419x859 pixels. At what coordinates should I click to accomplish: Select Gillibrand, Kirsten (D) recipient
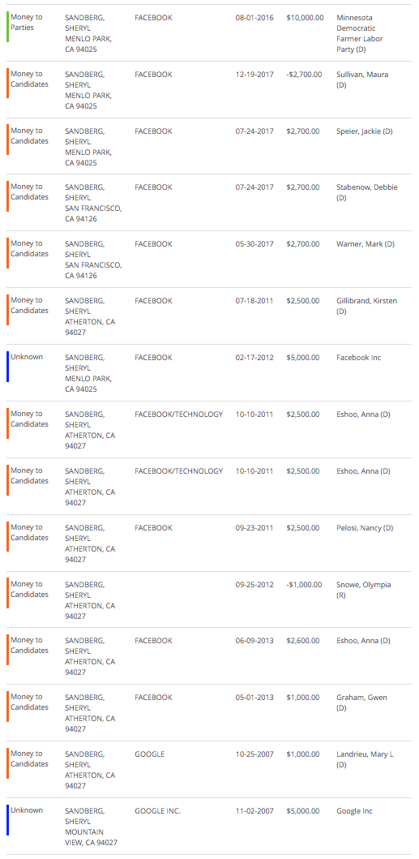pyautogui.click(x=366, y=306)
